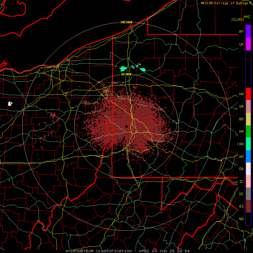The image size is (253, 253).
Task: Click the BI legend label
Action: click(241, 206)
